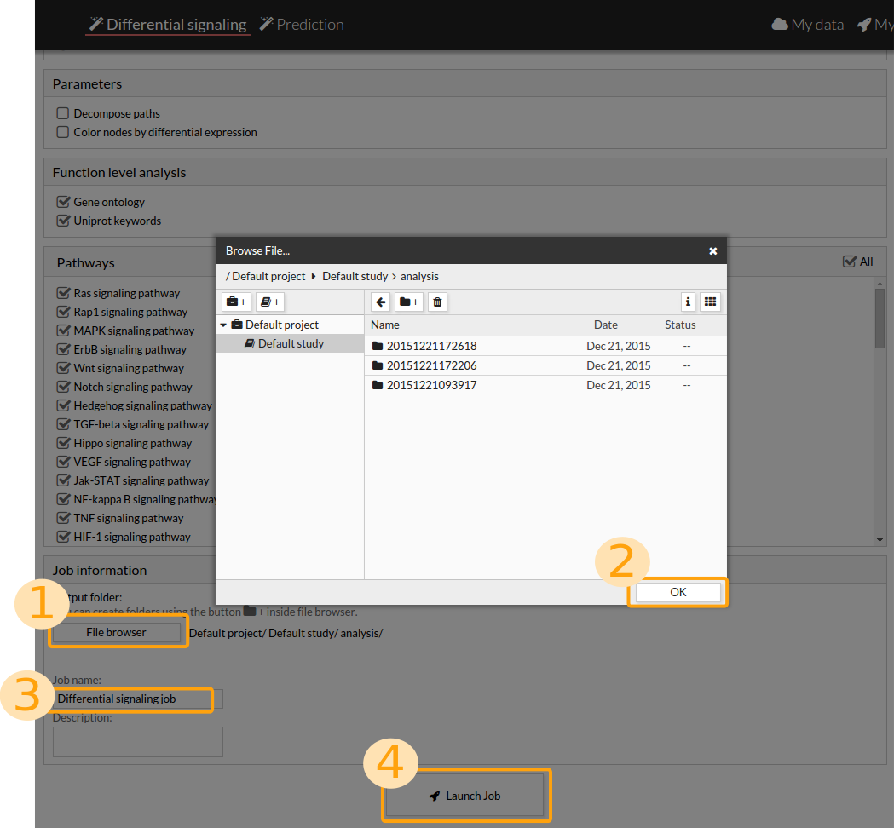Toggle the All pathways checkbox
The width and height of the screenshot is (894, 828).
[849, 262]
